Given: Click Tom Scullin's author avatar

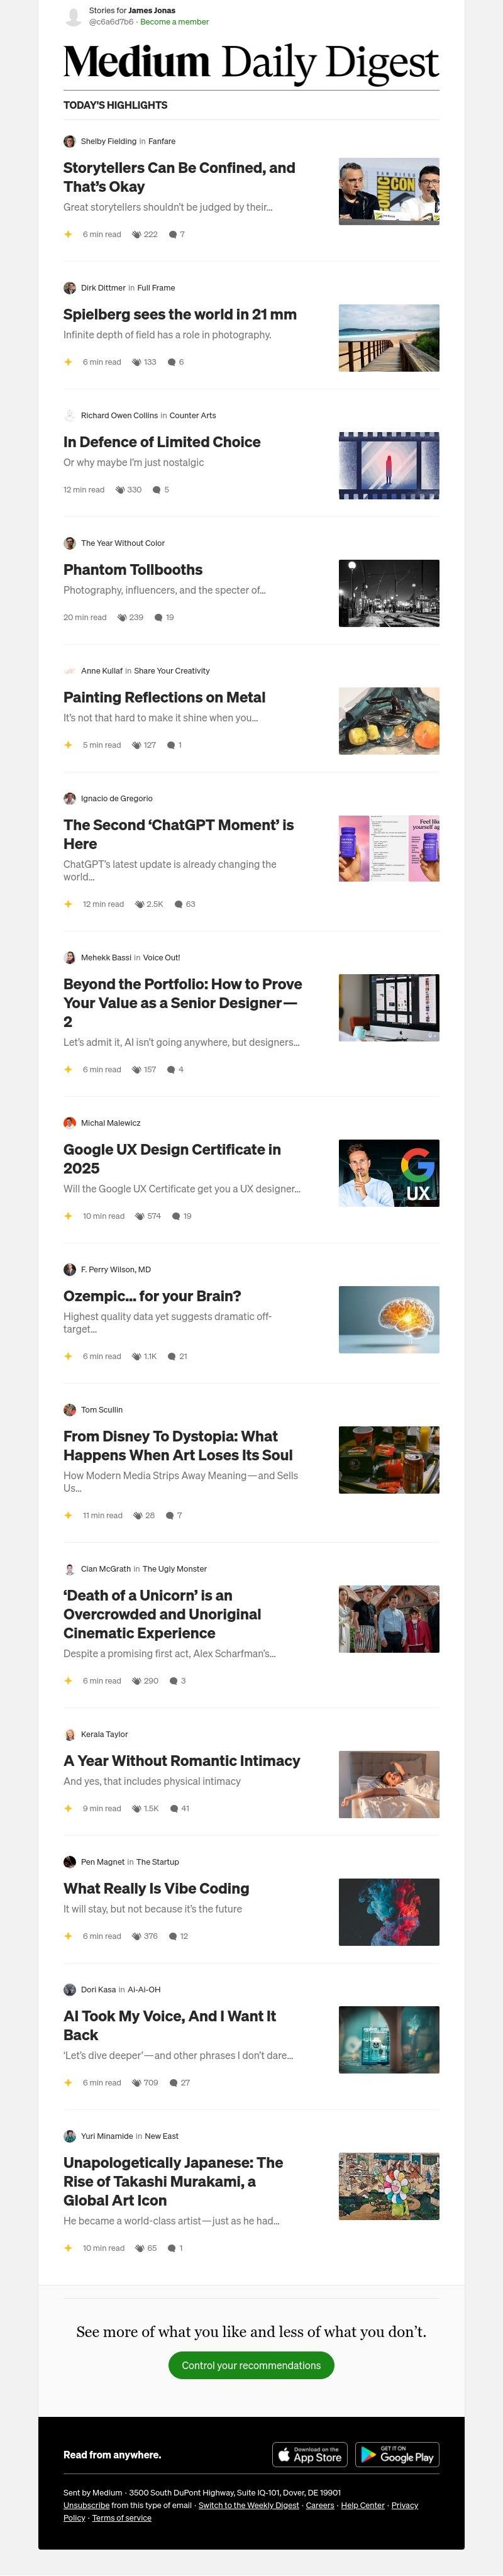Looking at the screenshot, I should (x=69, y=1409).
